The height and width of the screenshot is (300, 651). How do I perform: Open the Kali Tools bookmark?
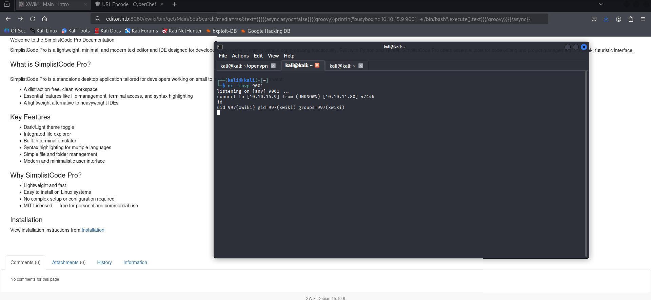(x=76, y=31)
